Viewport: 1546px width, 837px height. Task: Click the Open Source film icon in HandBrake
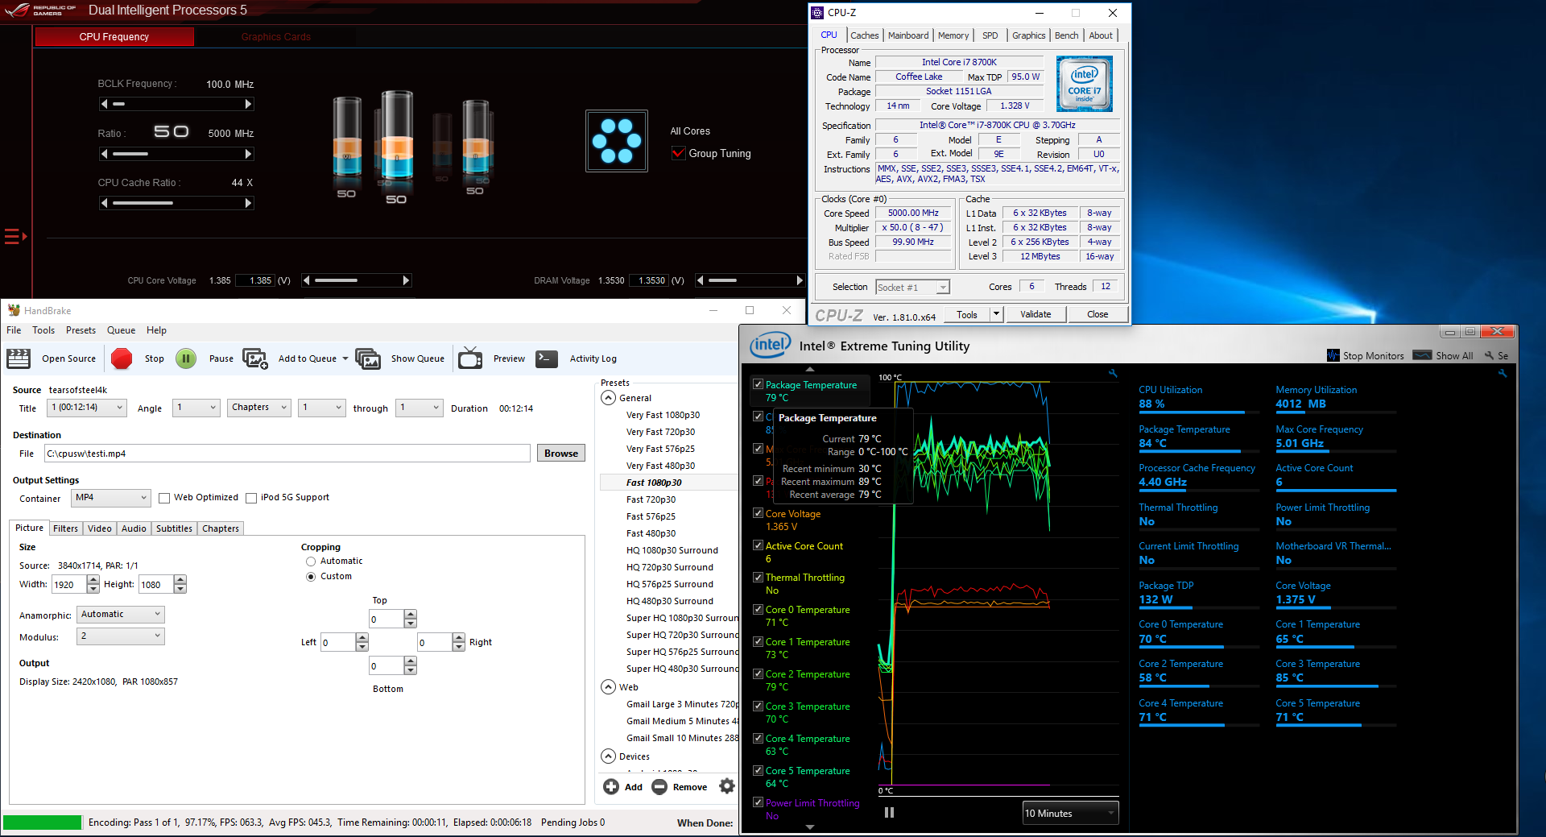19,358
